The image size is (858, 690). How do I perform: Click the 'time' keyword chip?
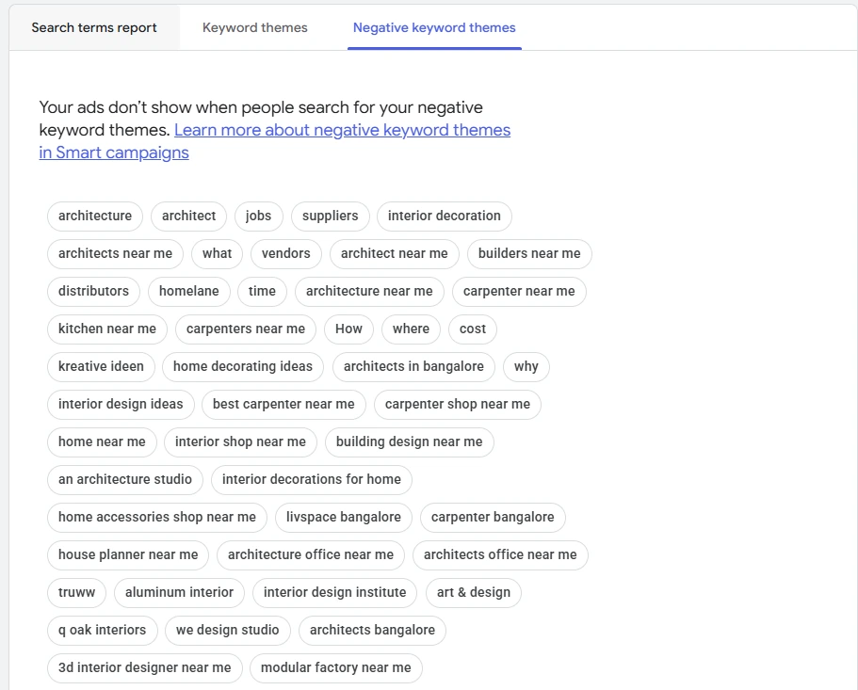262,292
